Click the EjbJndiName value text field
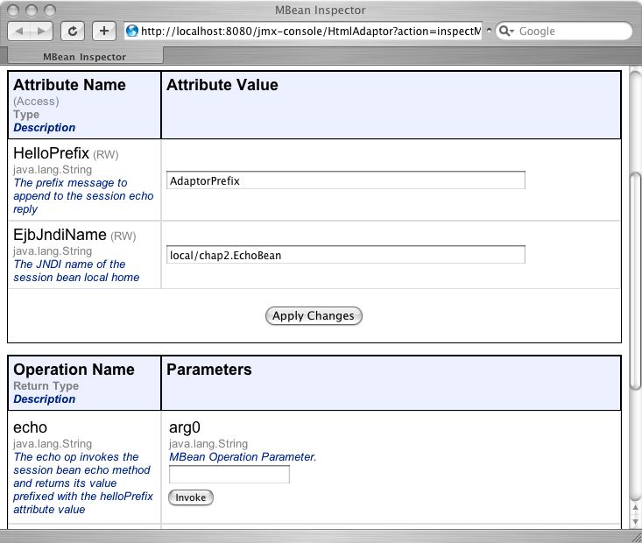Image resolution: width=642 pixels, height=543 pixels. click(x=346, y=255)
